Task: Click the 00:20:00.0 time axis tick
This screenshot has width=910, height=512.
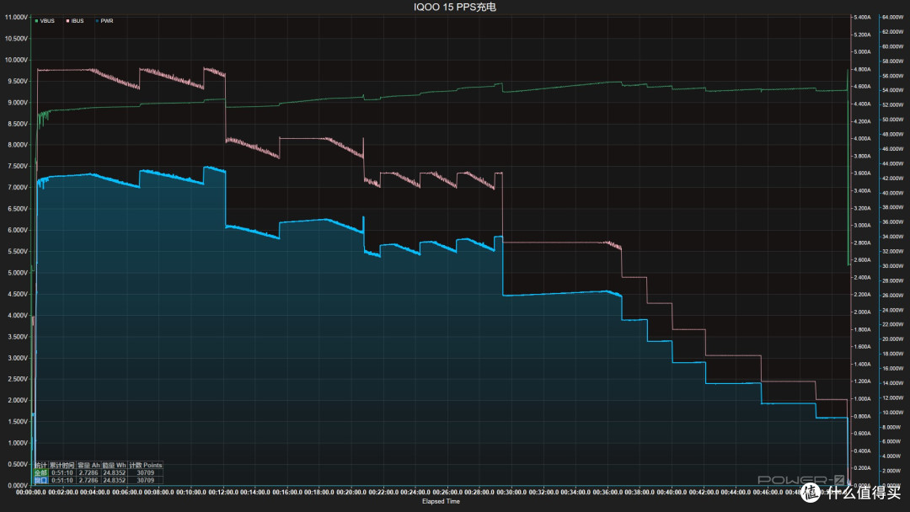Action: tap(351, 493)
